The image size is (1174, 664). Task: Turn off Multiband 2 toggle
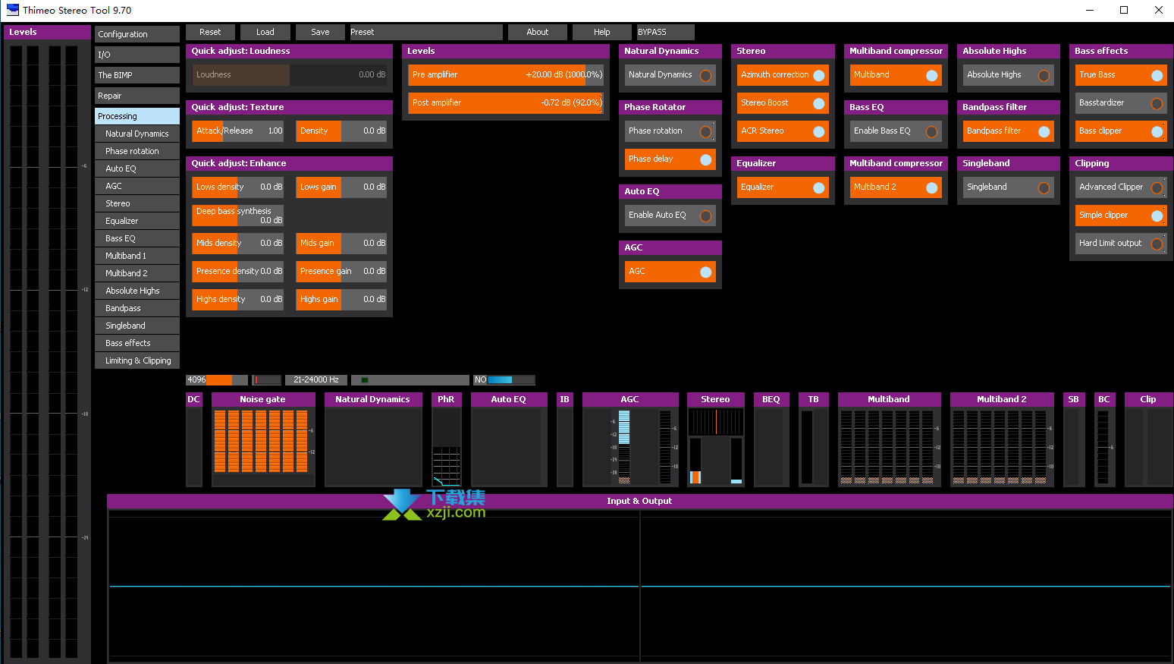[x=896, y=187]
